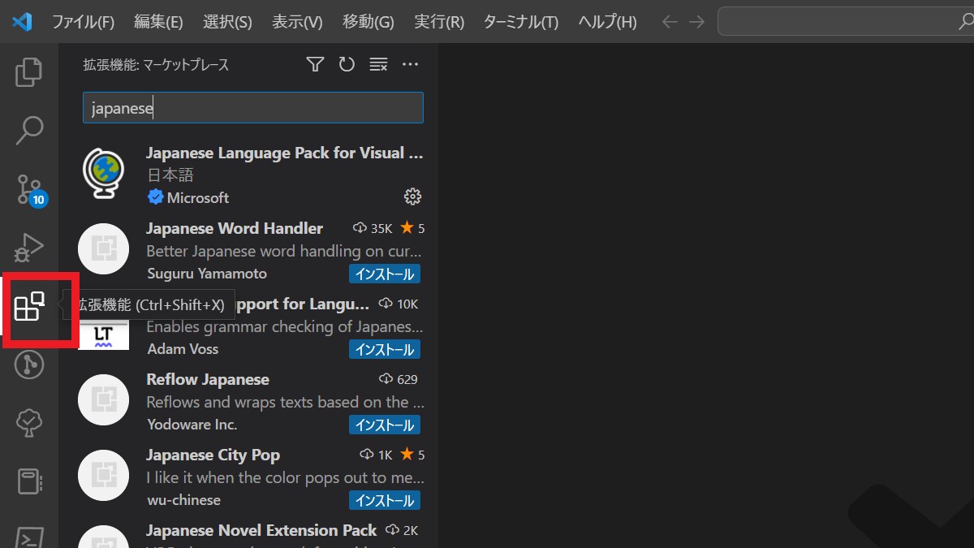Click the Japanese Word Handler placeholder icon
Screen dimensions: 974x548
(103, 248)
